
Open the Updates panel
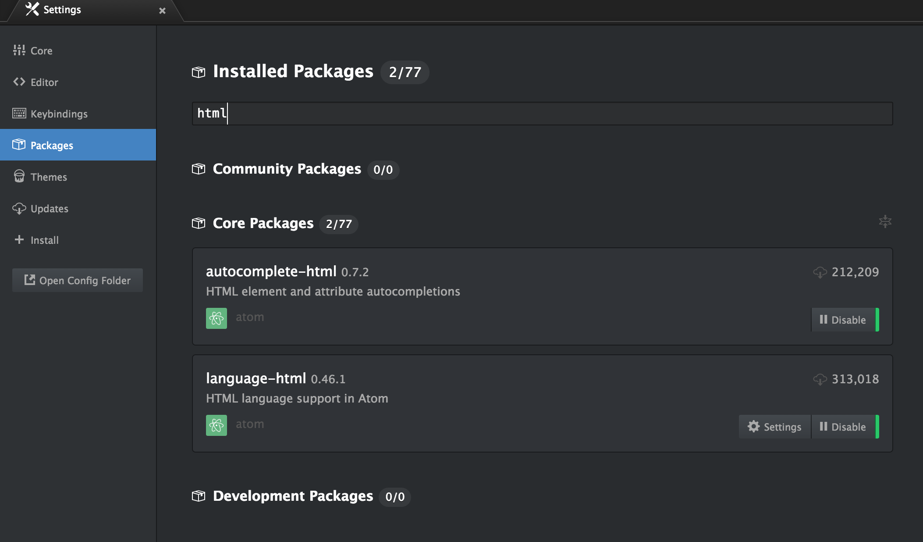[78, 208]
